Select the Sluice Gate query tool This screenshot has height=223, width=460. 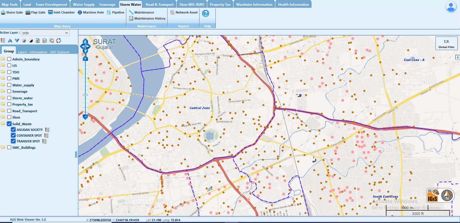point(12,12)
